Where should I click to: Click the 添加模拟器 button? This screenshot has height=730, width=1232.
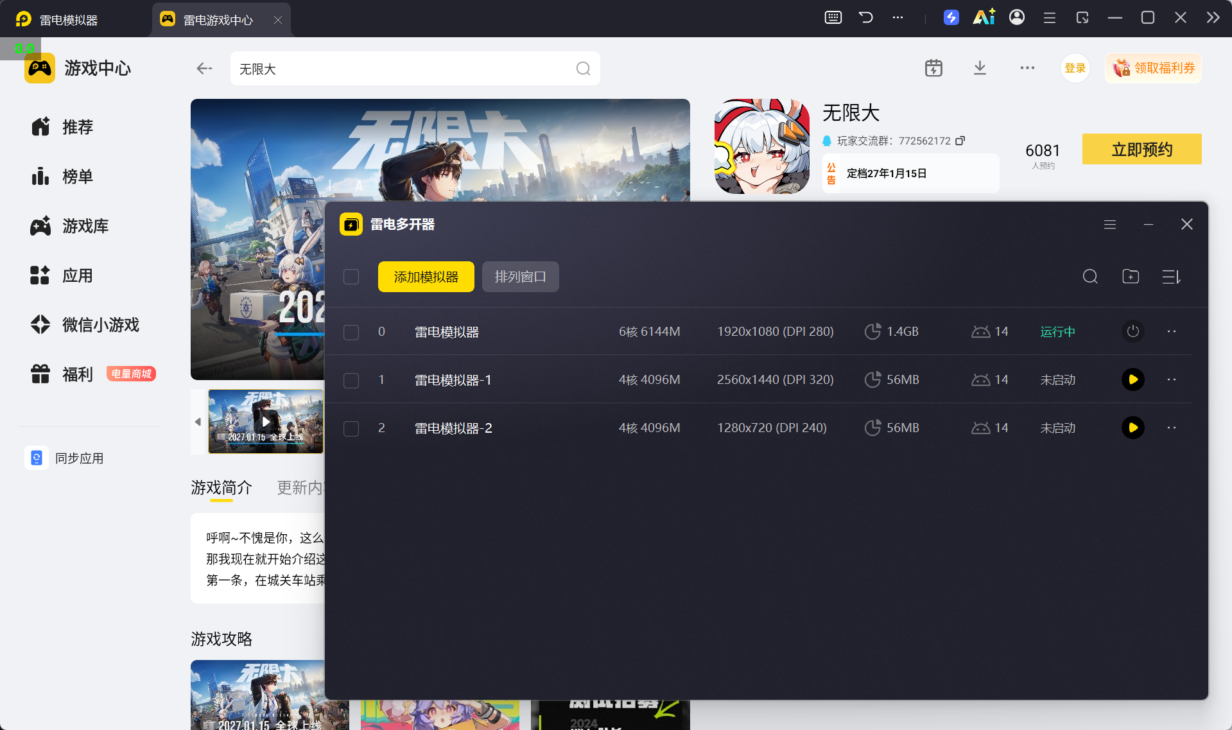pyautogui.click(x=426, y=277)
